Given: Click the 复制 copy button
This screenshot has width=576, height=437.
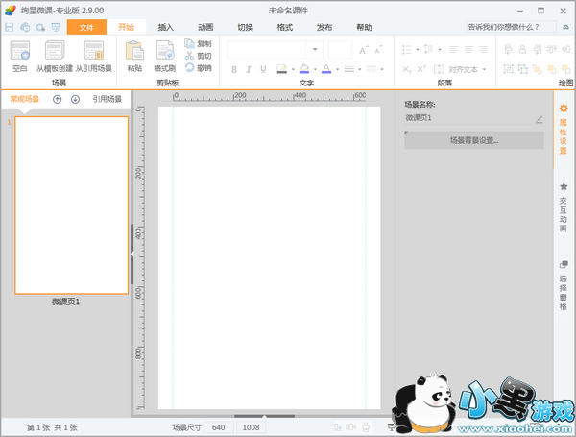Looking at the screenshot, I should (197, 44).
